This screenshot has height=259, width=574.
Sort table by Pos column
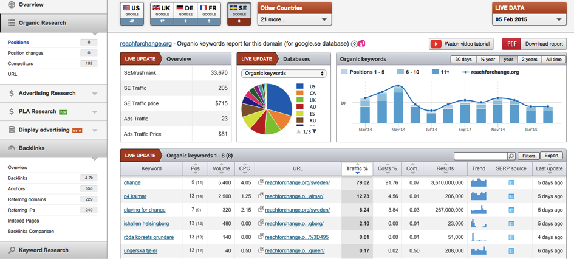196,169
